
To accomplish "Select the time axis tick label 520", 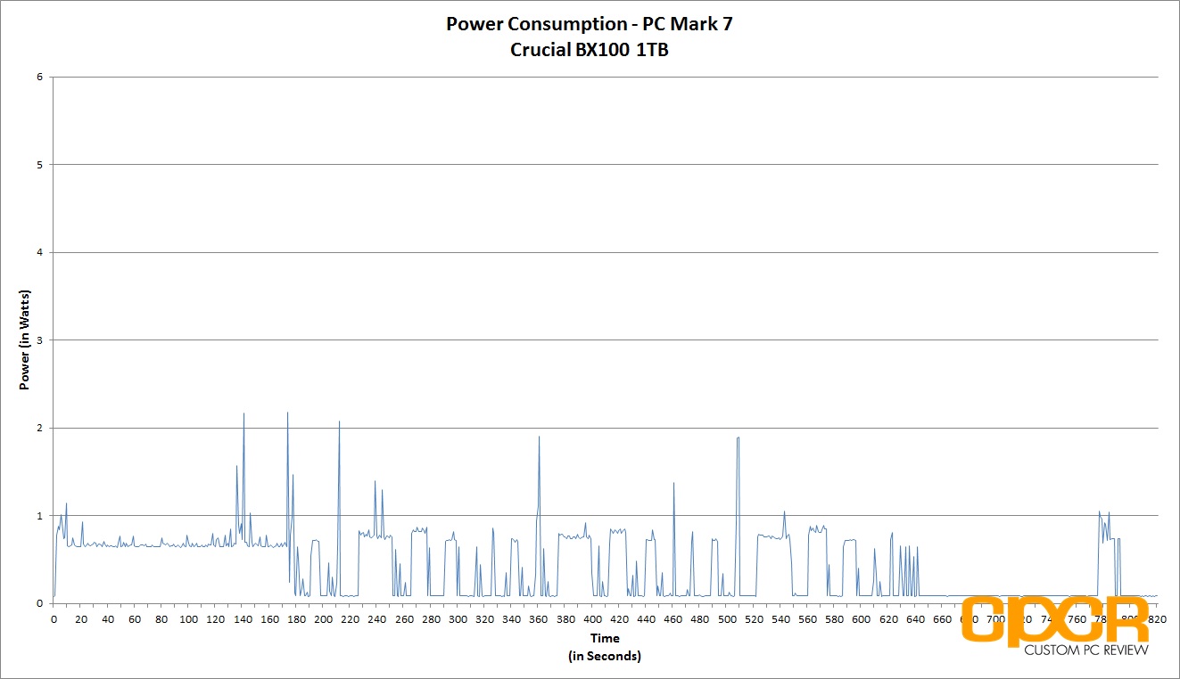I will tap(754, 618).
